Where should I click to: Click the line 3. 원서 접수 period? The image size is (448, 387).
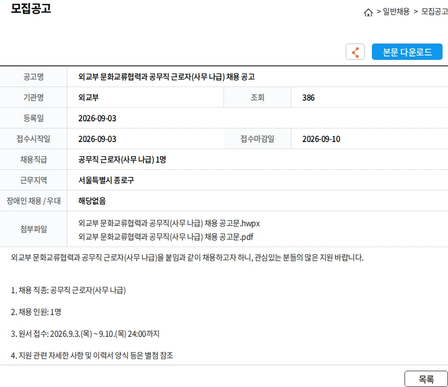coord(85,334)
